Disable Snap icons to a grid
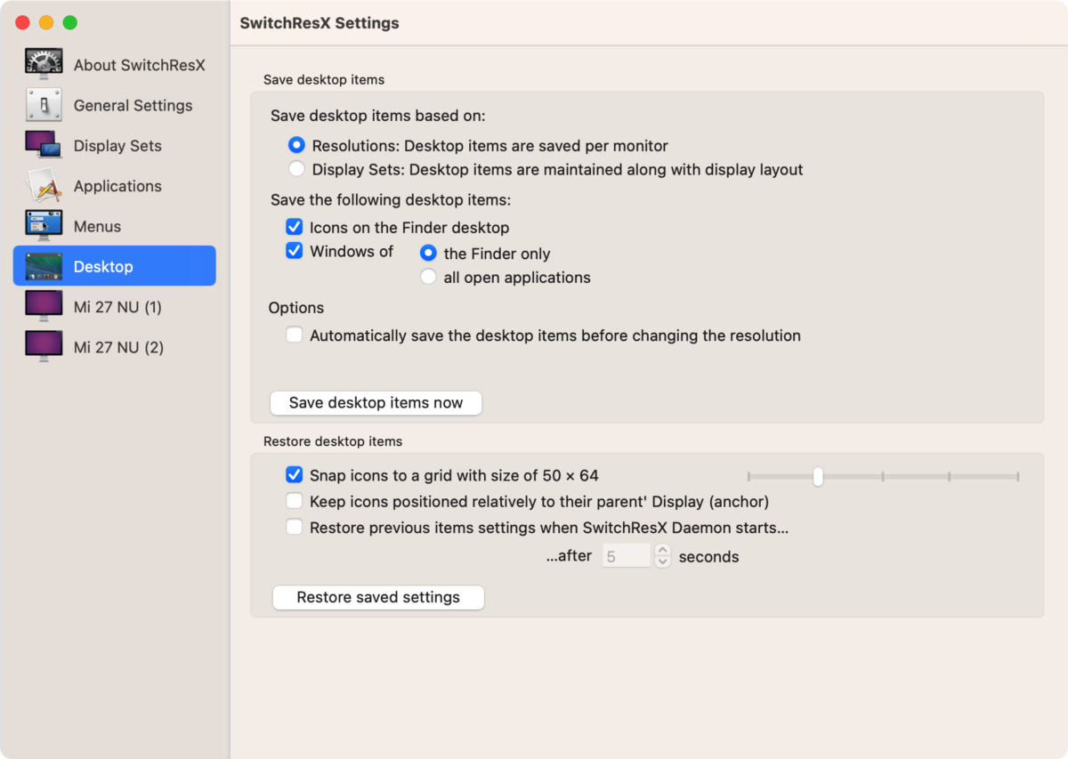Image resolution: width=1068 pixels, height=759 pixels. (x=295, y=475)
